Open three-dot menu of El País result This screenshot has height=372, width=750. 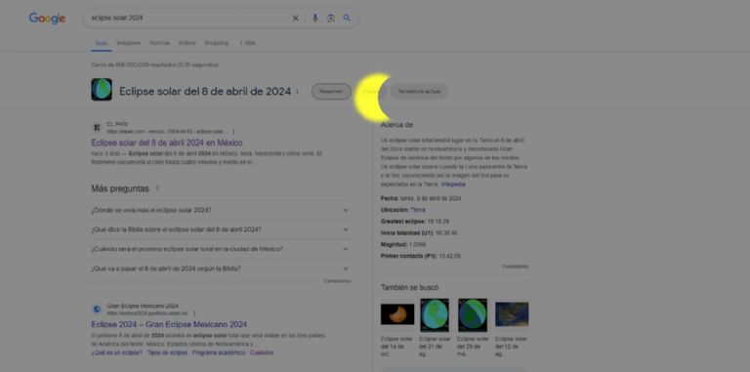tap(233, 132)
